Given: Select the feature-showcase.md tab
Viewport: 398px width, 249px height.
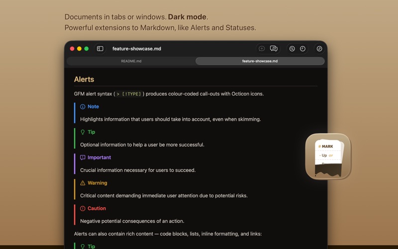Looking at the screenshot, I should [x=260, y=61].
